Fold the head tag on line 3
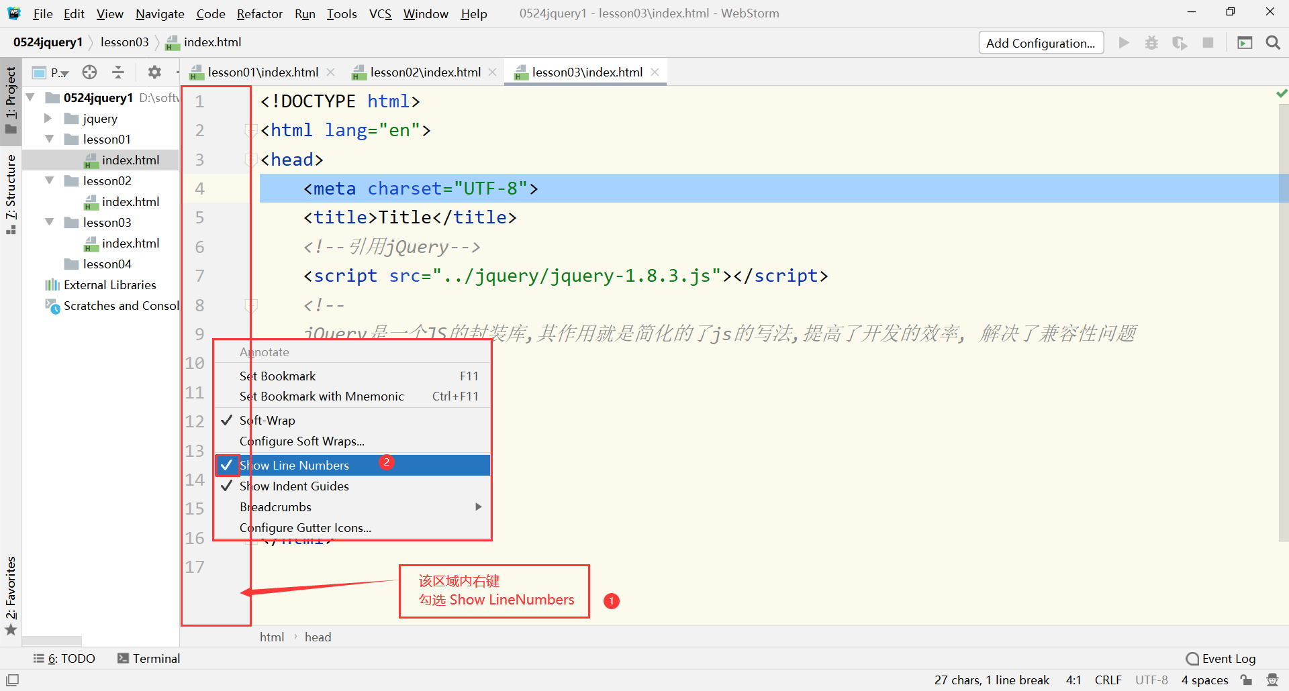The width and height of the screenshot is (1289, 691). pos(251,160)
